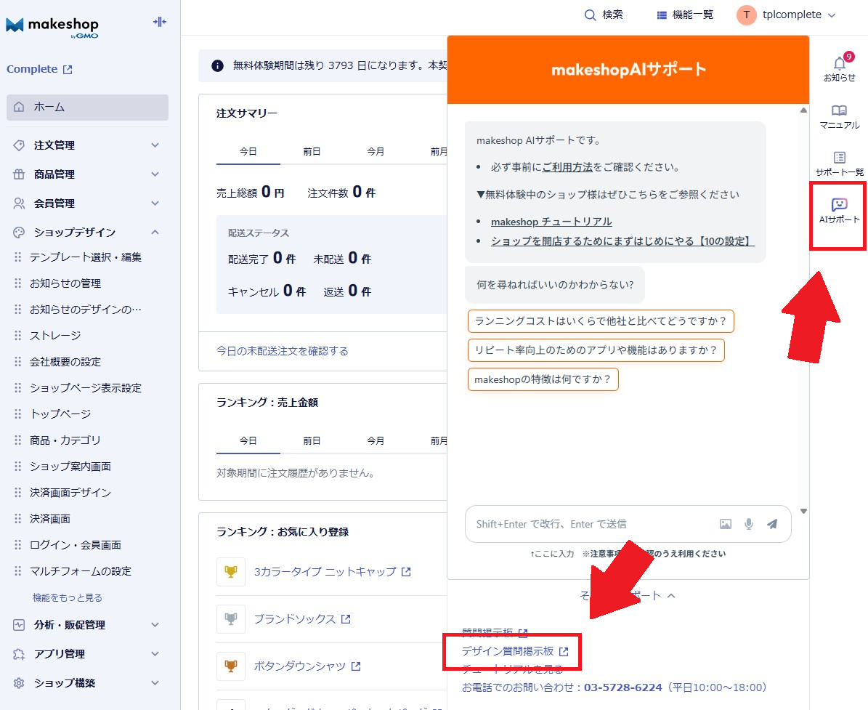Image resolution: width=868 pixels, height=710 pixels.
Task: Click the 検索 magnifier icon in header
Action: click(590, 15)
